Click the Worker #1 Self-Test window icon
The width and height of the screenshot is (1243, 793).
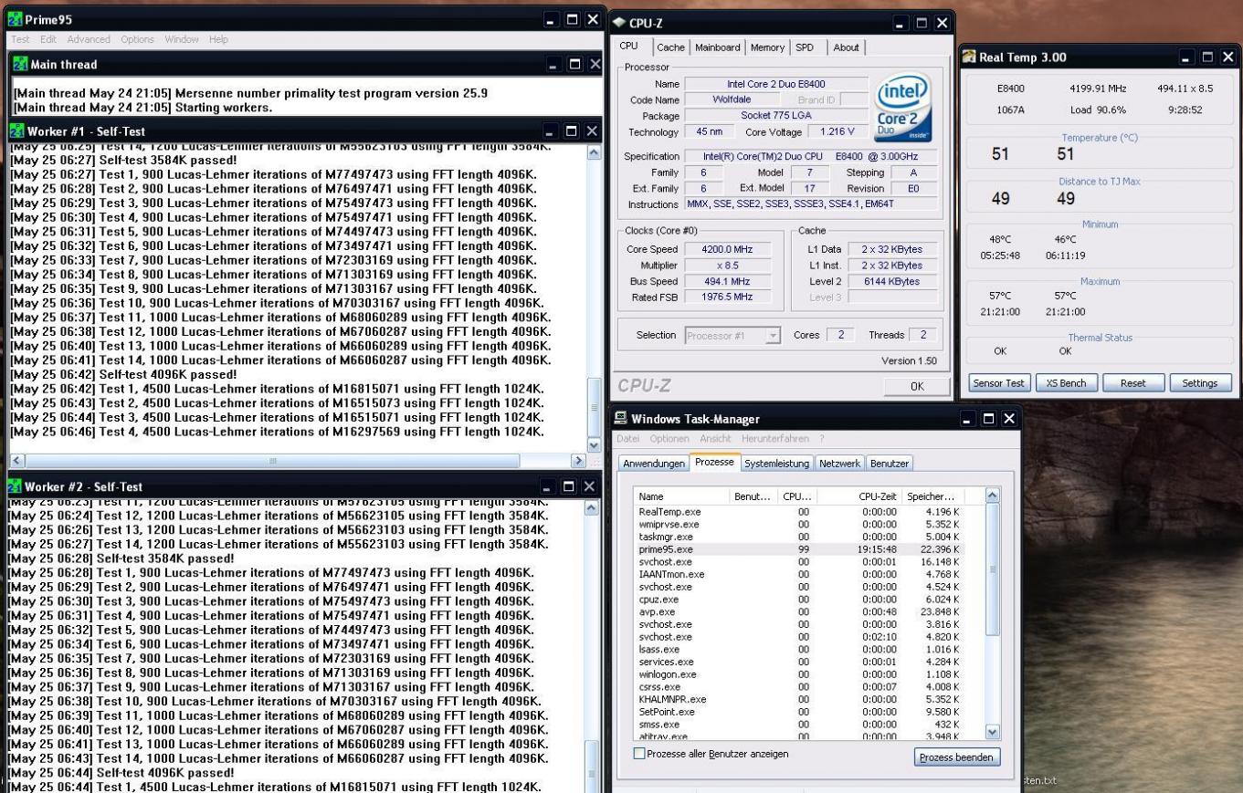17,131
